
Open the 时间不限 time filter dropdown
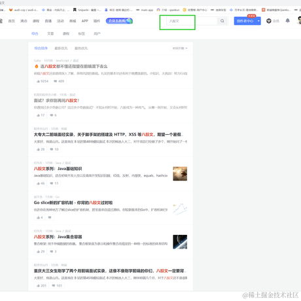(x=180, y=48)
